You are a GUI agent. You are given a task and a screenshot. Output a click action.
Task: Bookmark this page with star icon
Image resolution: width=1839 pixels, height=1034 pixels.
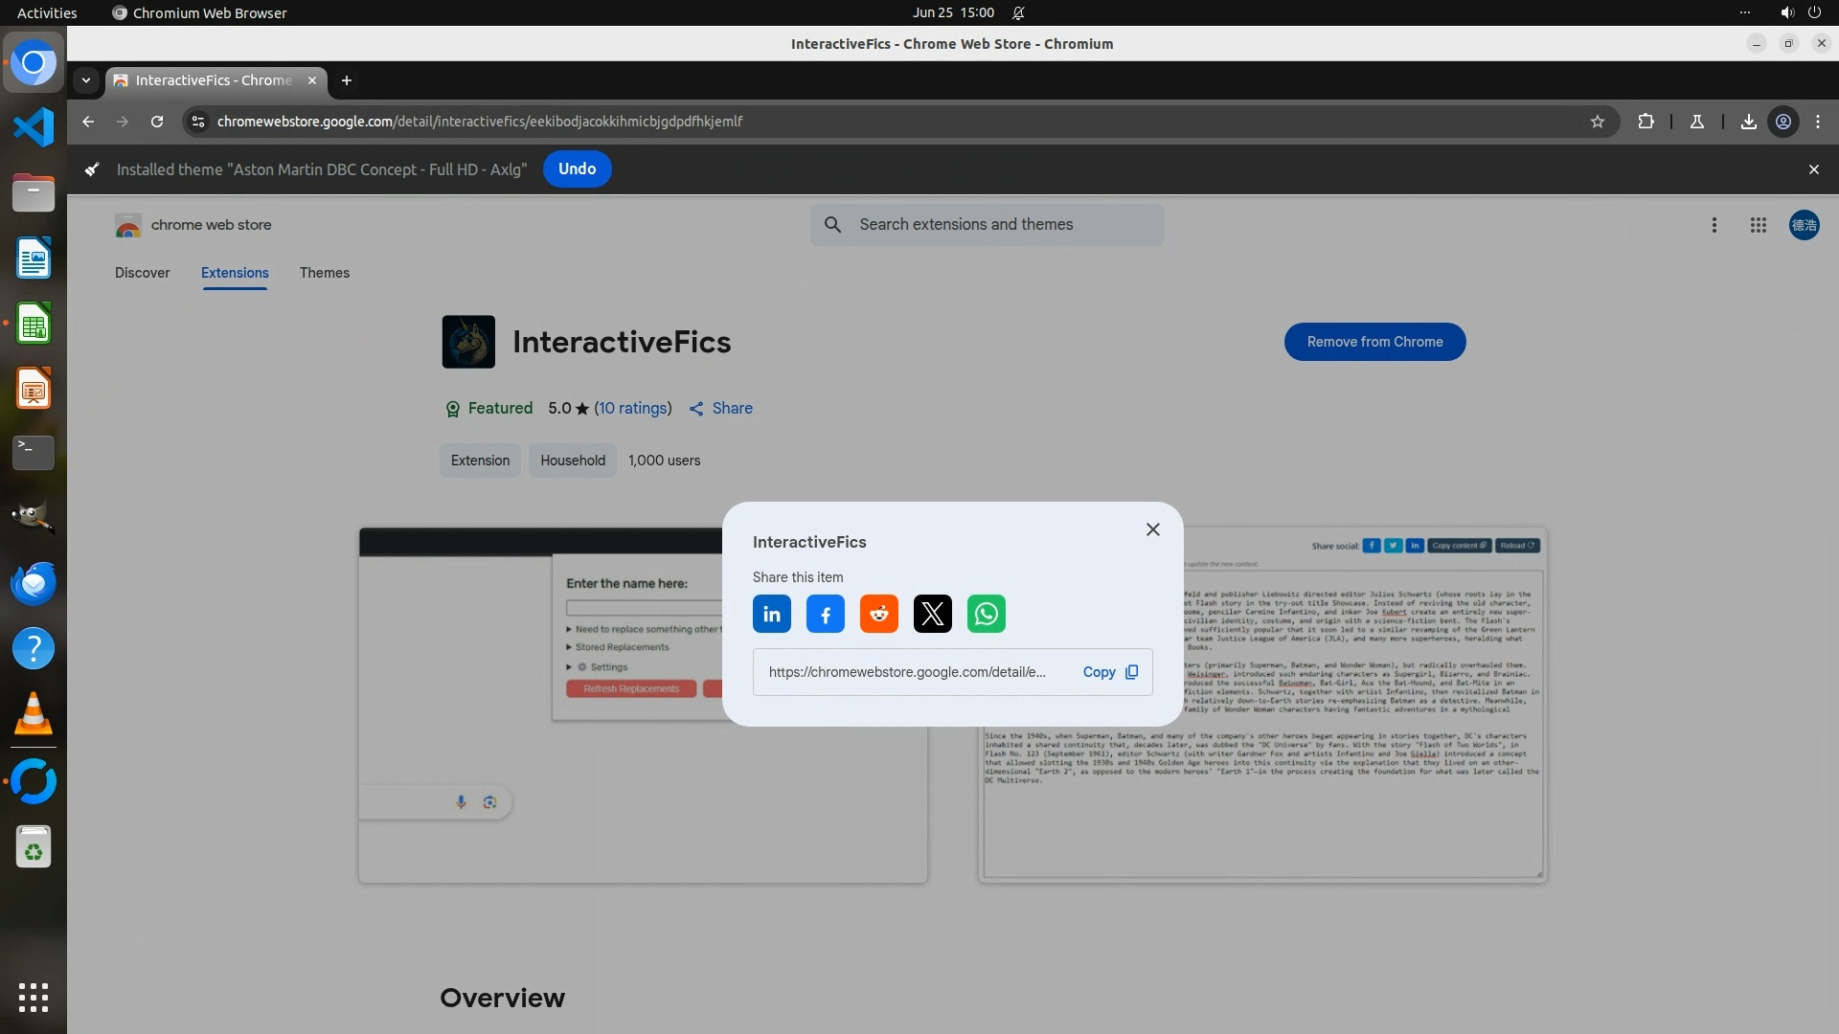(1597, 122)
